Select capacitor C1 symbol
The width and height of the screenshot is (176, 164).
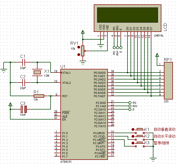pyautogui.click(x=24, y=62)
